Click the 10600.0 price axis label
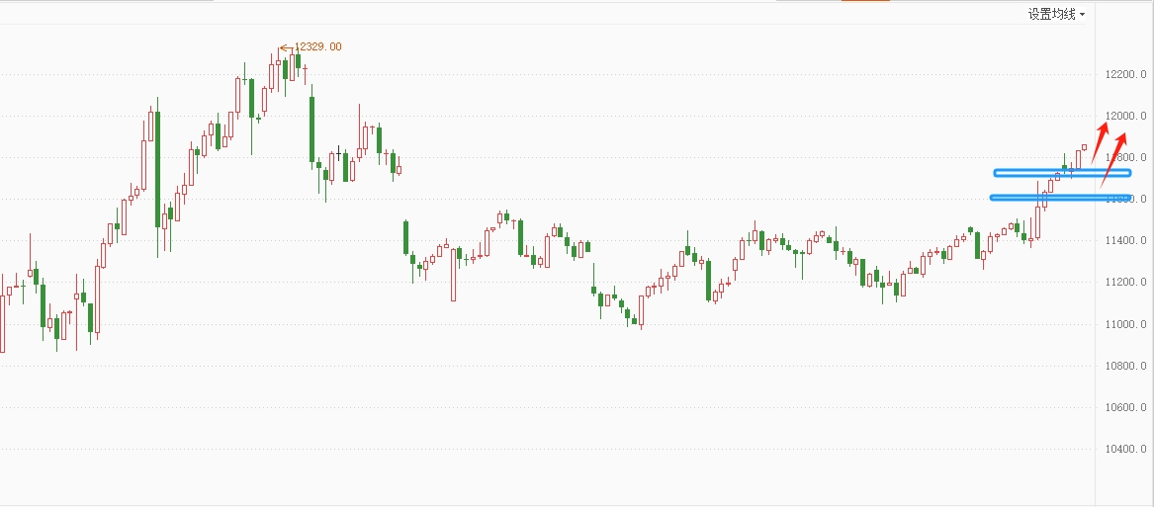This screenshot has width=1154, height=507. coord(1127,407)
